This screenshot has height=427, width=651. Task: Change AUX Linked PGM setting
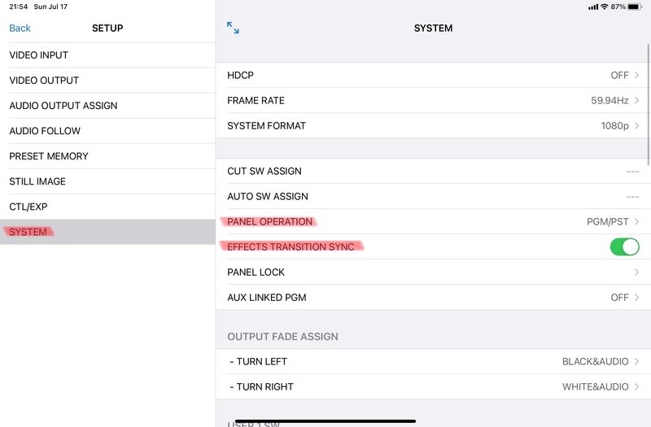pos(636,298)
